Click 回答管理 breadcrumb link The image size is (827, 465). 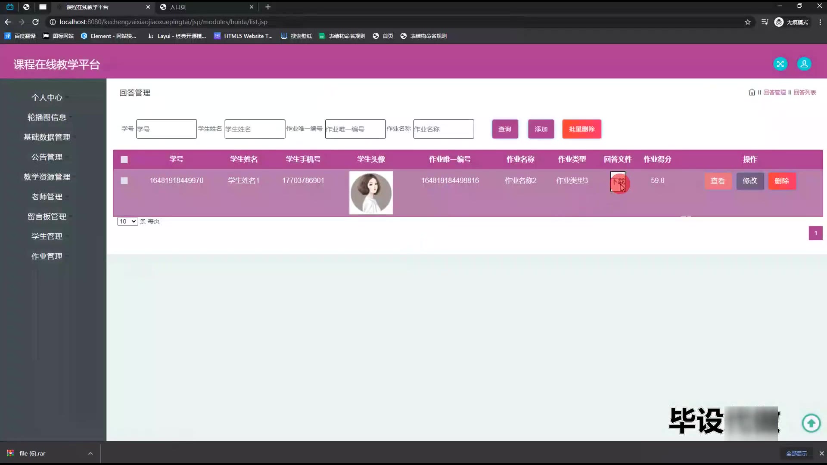click(774, 93)
